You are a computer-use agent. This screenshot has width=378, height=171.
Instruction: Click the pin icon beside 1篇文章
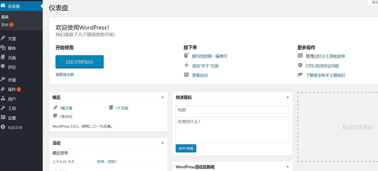[x=55, y=108]
